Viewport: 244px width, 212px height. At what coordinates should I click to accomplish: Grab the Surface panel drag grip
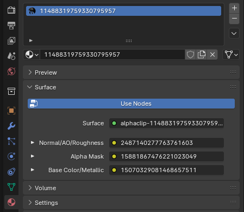pos(233,87)
